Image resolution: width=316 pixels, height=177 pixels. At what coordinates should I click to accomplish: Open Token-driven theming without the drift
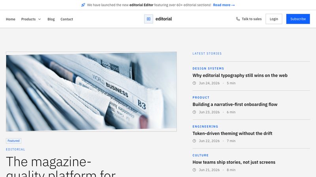tap(232, 133)
